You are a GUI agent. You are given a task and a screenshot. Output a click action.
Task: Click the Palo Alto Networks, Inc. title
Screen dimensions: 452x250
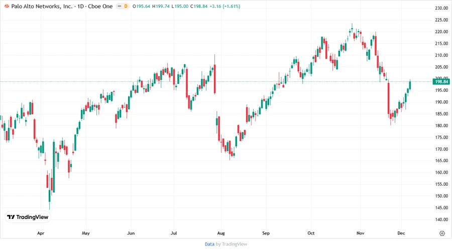click(42, 7)
